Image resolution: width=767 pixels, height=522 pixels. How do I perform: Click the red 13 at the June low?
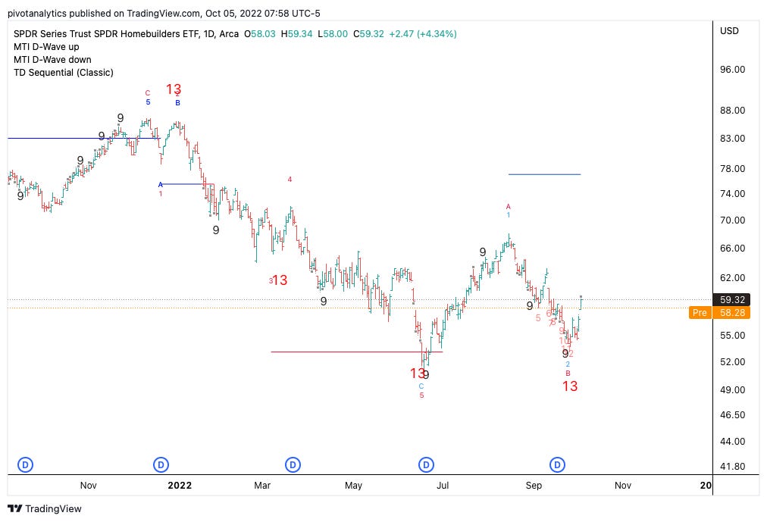pos(417,374)
